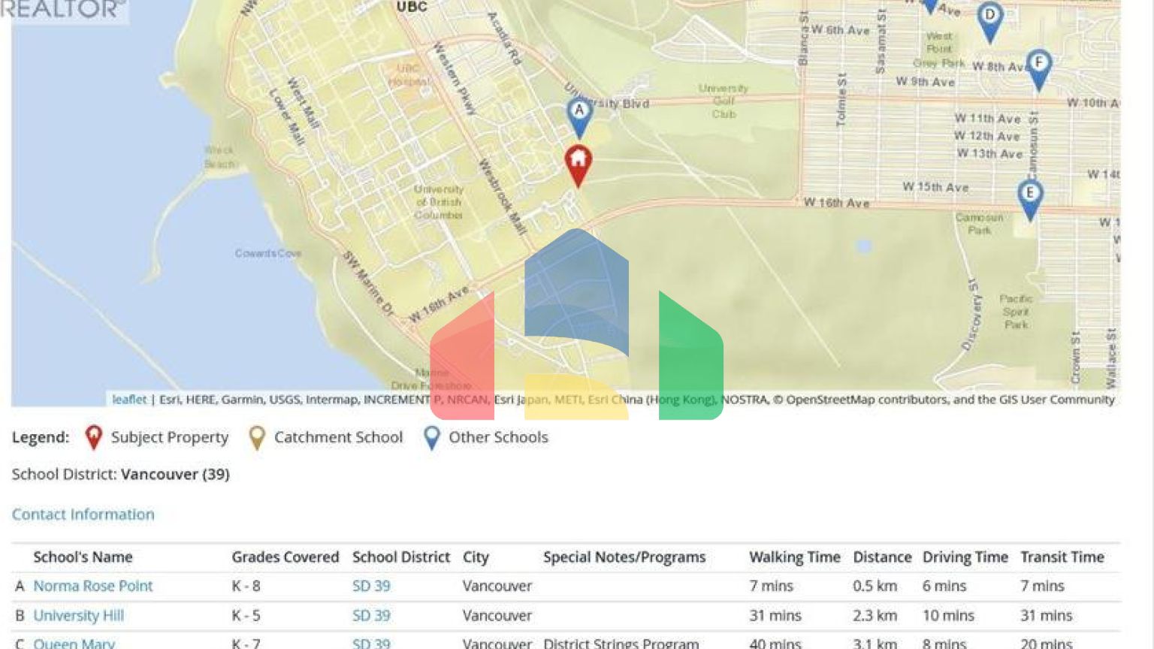Open the Queen Mary school link

tap(74, 644)
